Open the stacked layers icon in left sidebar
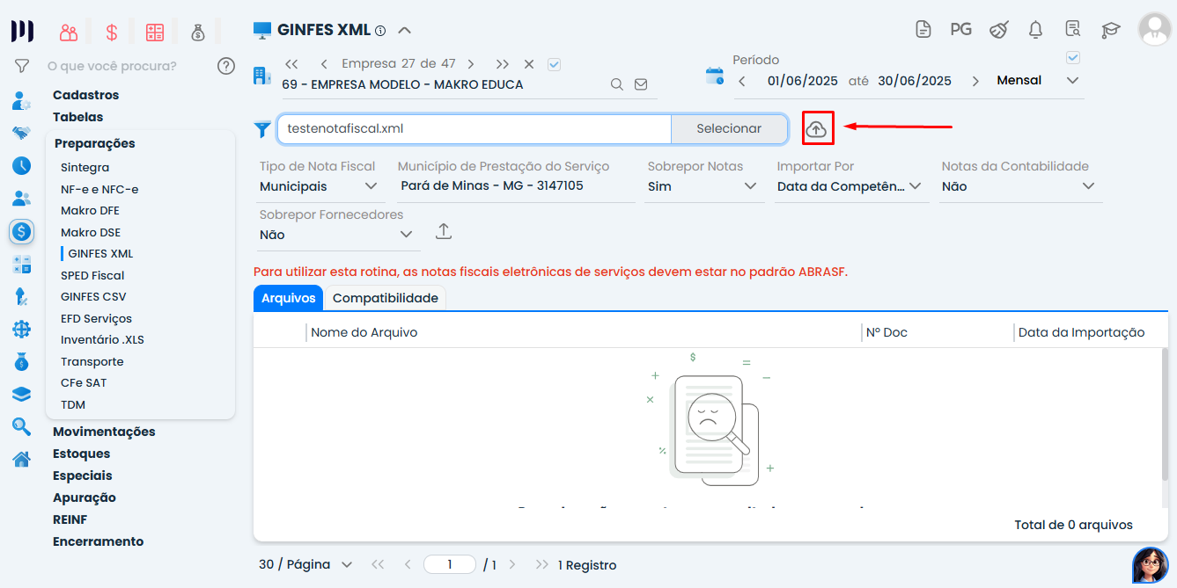The width and height of the screenshot is (1177, 588). (x=22, y=395)
